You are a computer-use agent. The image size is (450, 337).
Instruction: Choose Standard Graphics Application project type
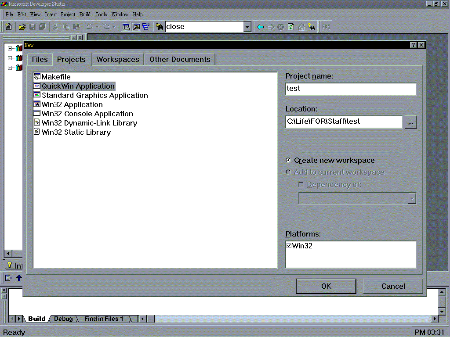91,95
